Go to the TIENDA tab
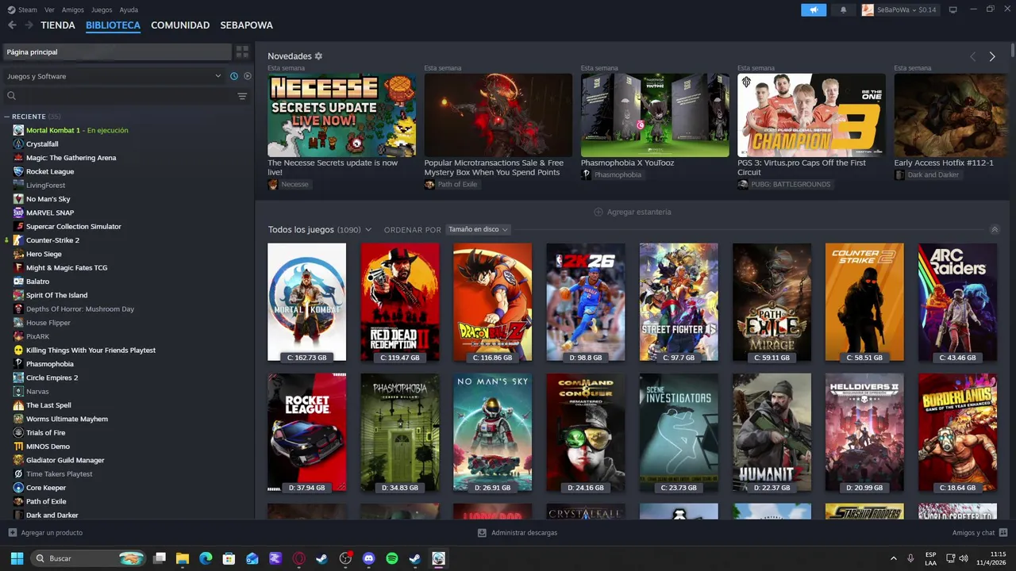 click(58, 25)
